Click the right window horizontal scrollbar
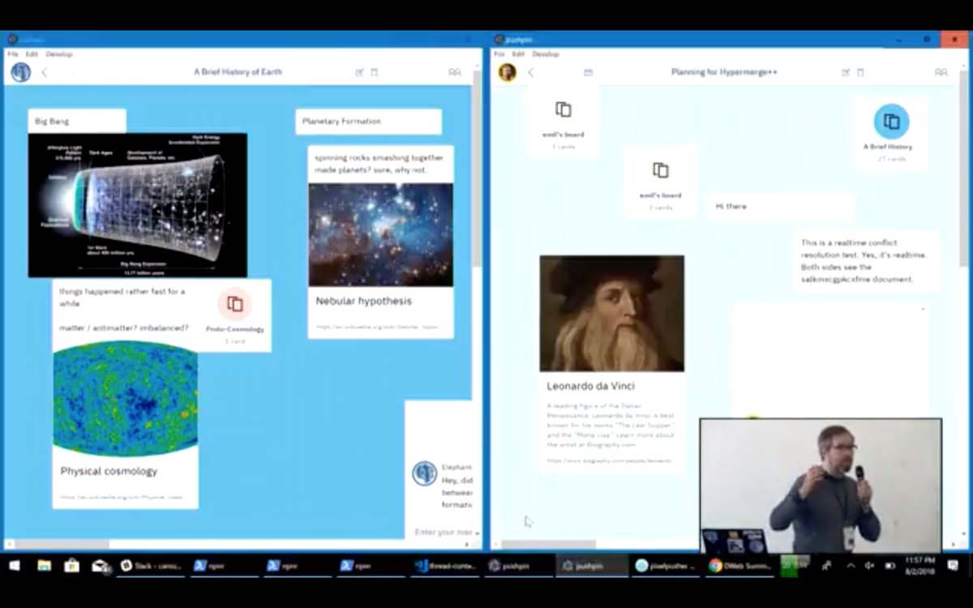 pos(548,544)
